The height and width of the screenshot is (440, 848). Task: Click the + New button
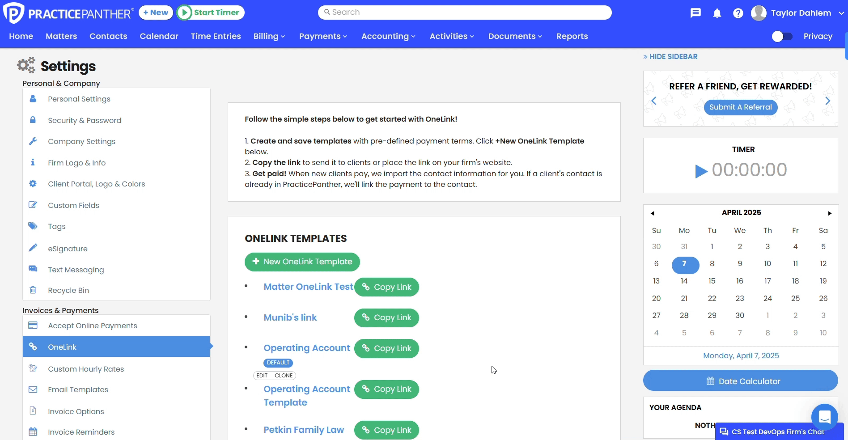point(156,13)
